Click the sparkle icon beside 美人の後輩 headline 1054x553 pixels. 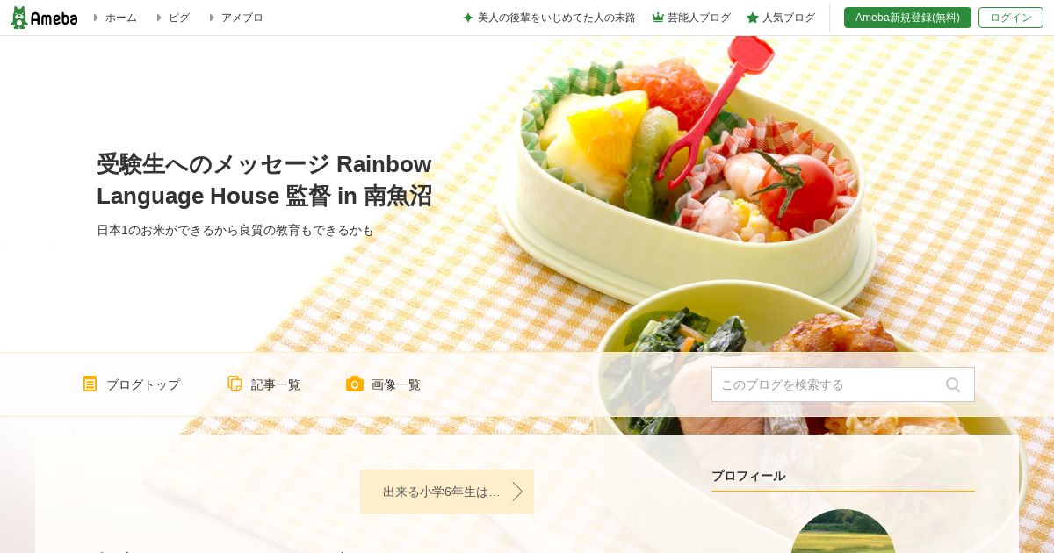pos(468,18)
